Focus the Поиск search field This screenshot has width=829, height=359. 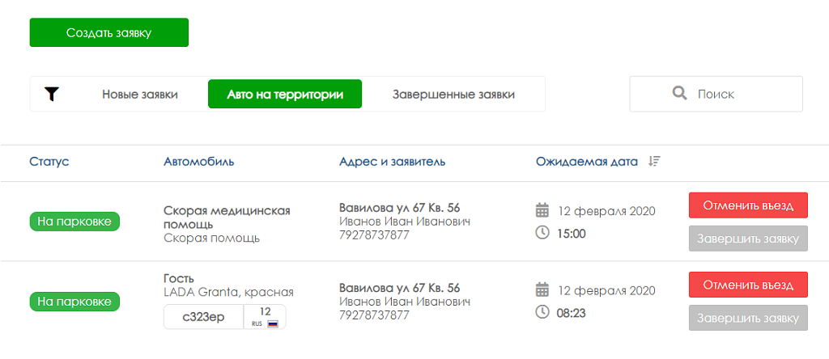pyautogui.click(x=716, y=94)
